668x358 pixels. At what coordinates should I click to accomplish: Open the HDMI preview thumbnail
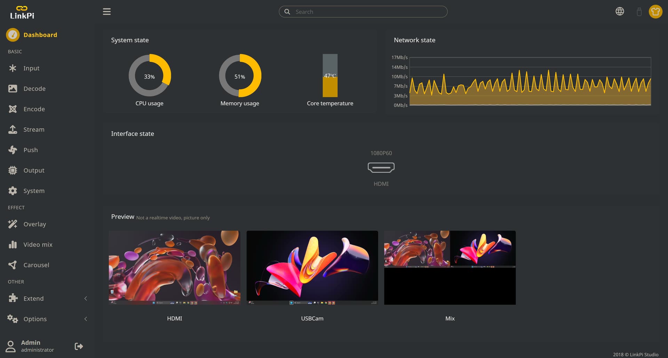174,268
